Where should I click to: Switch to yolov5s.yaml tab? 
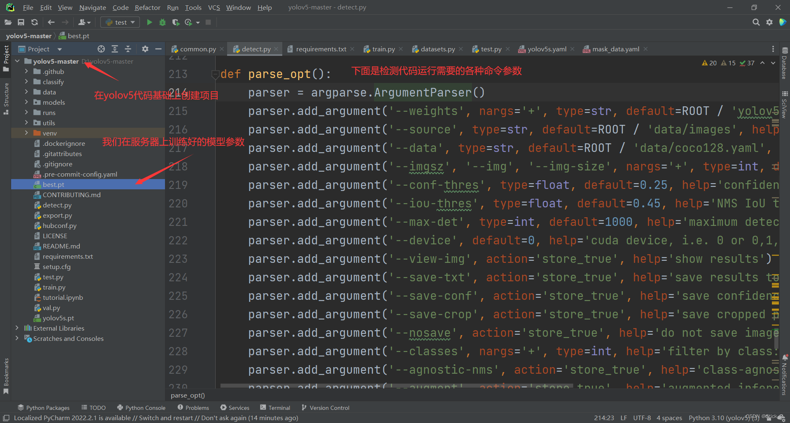point(546,49)
